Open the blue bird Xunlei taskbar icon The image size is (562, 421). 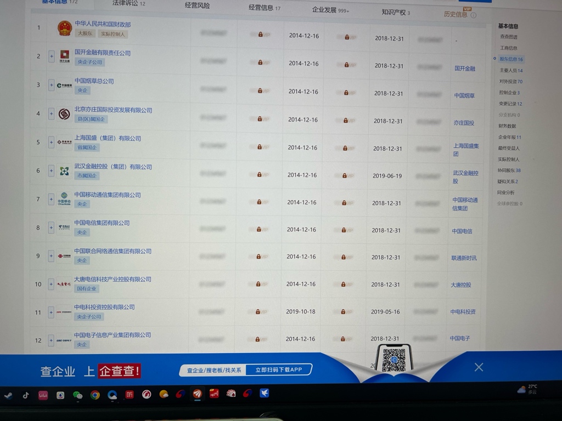click(x=265, y=394)
